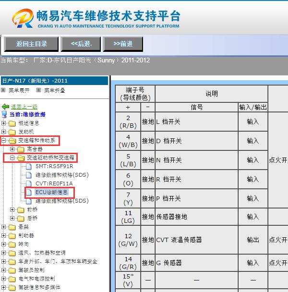
Task: Click the G 传感器 cell
Action: [196, 263]
